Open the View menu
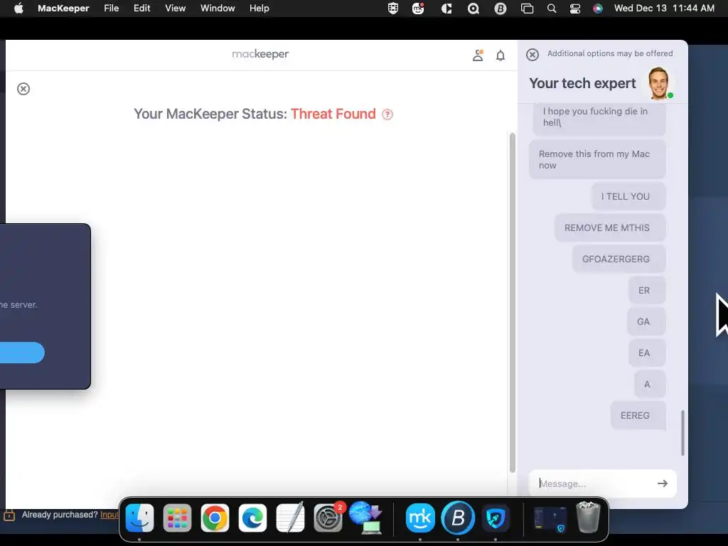The image size is (728, 546). (176, 9)
